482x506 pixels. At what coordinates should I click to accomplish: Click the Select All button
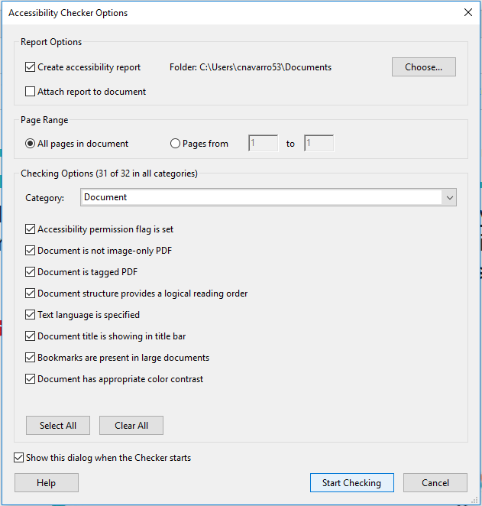point(58,425)
